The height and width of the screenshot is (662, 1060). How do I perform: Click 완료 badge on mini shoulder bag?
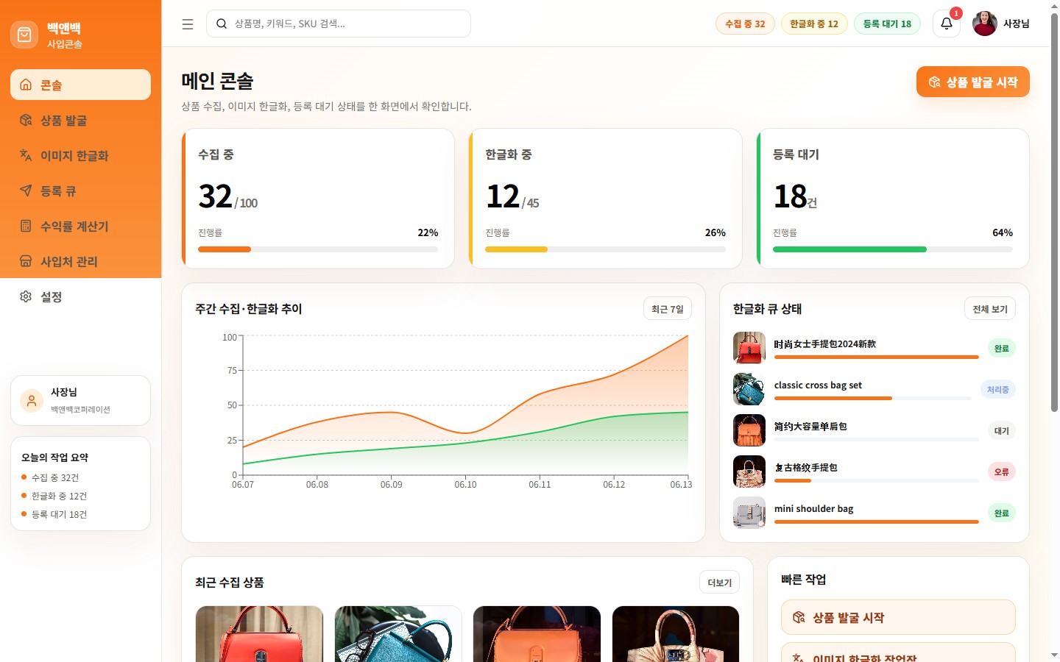pyautogui.click(x=1001, y=513)
